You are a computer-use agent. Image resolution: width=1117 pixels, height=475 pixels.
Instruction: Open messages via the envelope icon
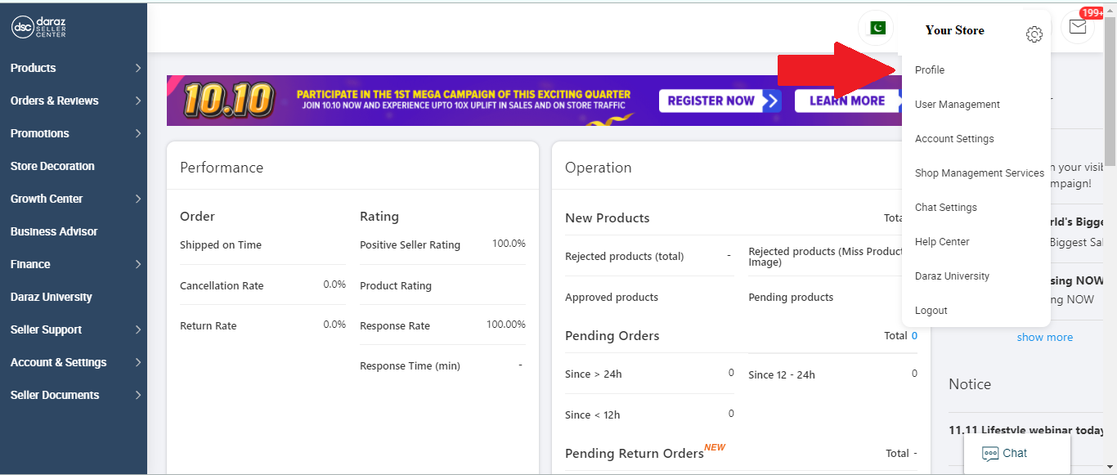click(x=1078, y=26)
